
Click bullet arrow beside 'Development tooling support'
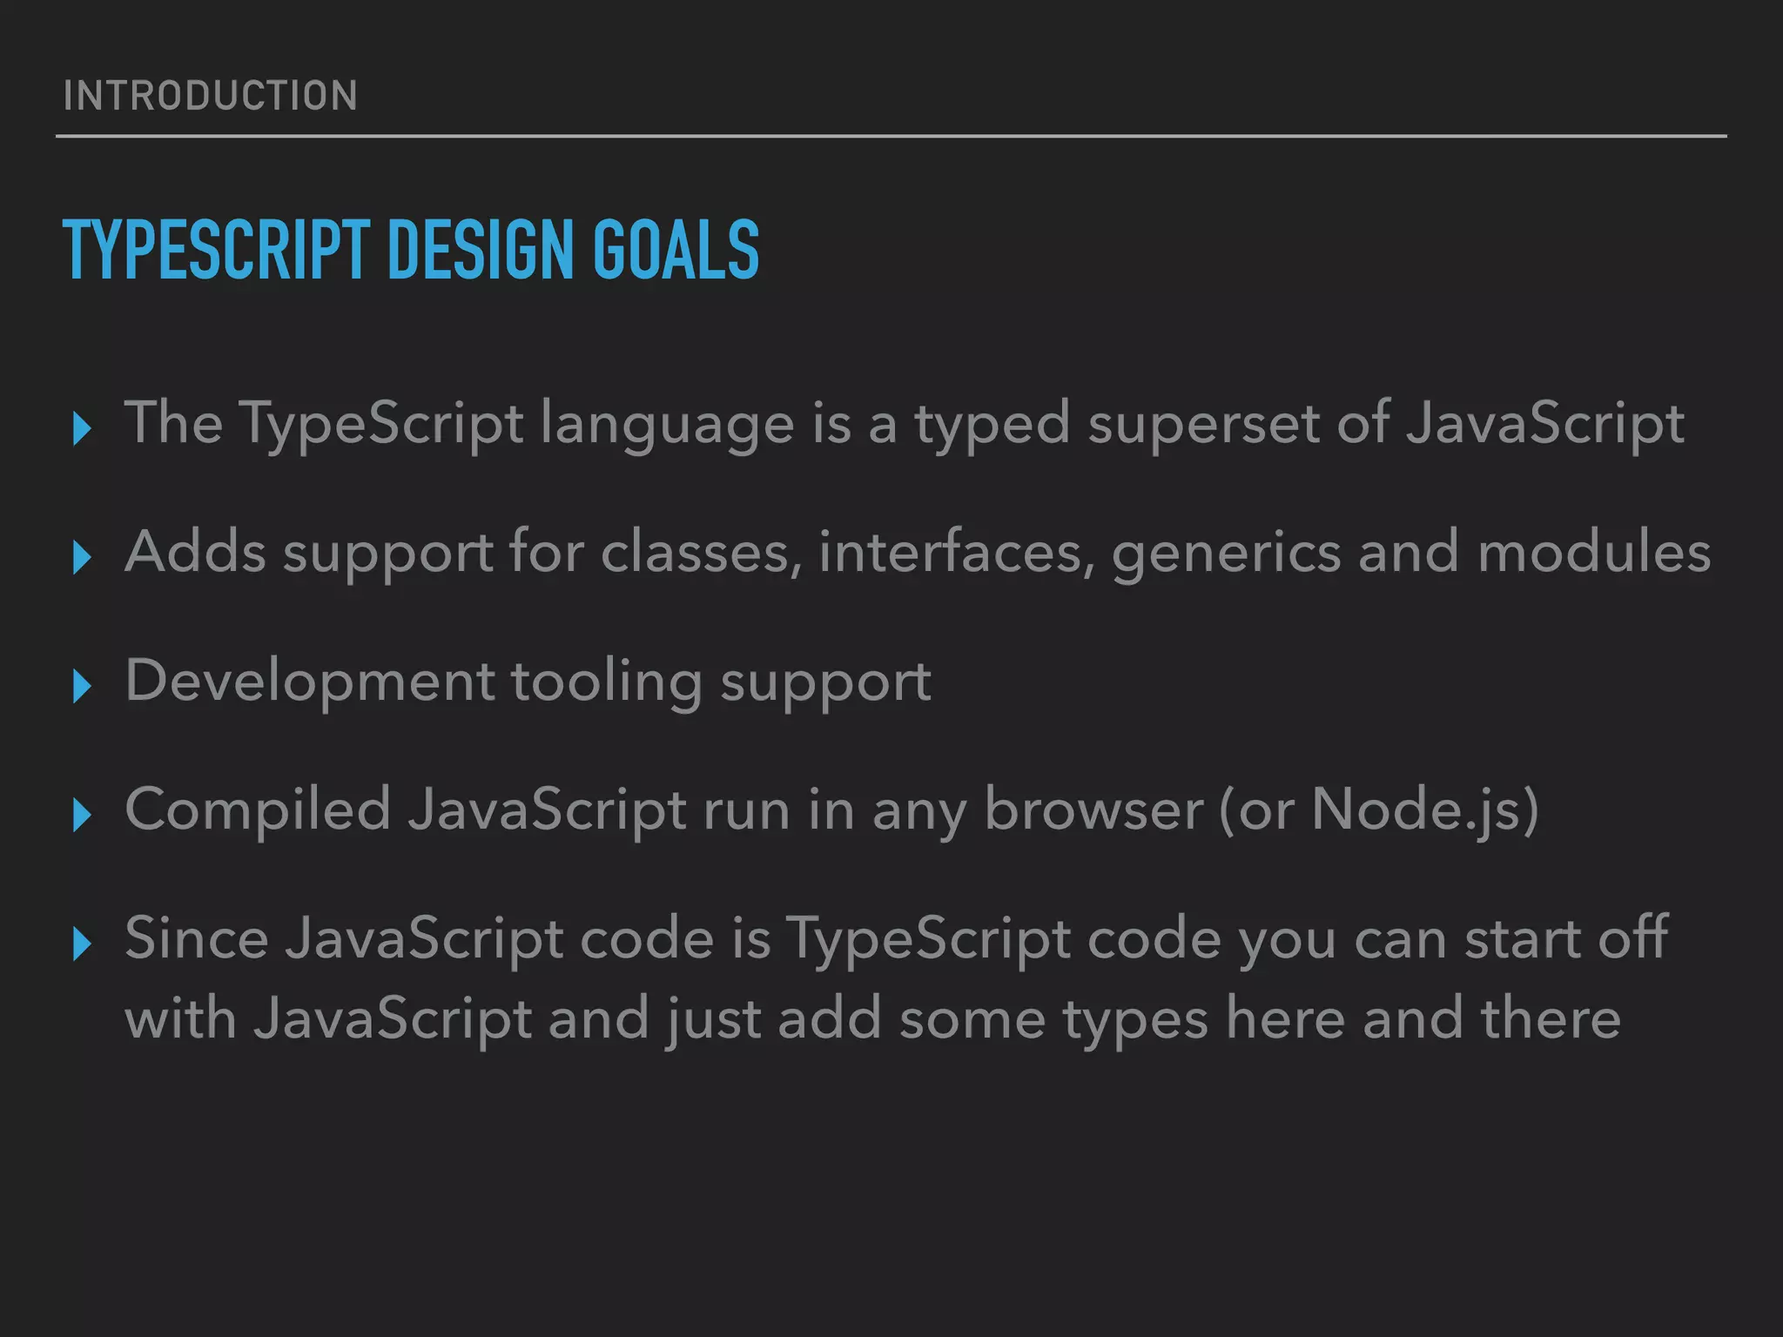(83, 687)
